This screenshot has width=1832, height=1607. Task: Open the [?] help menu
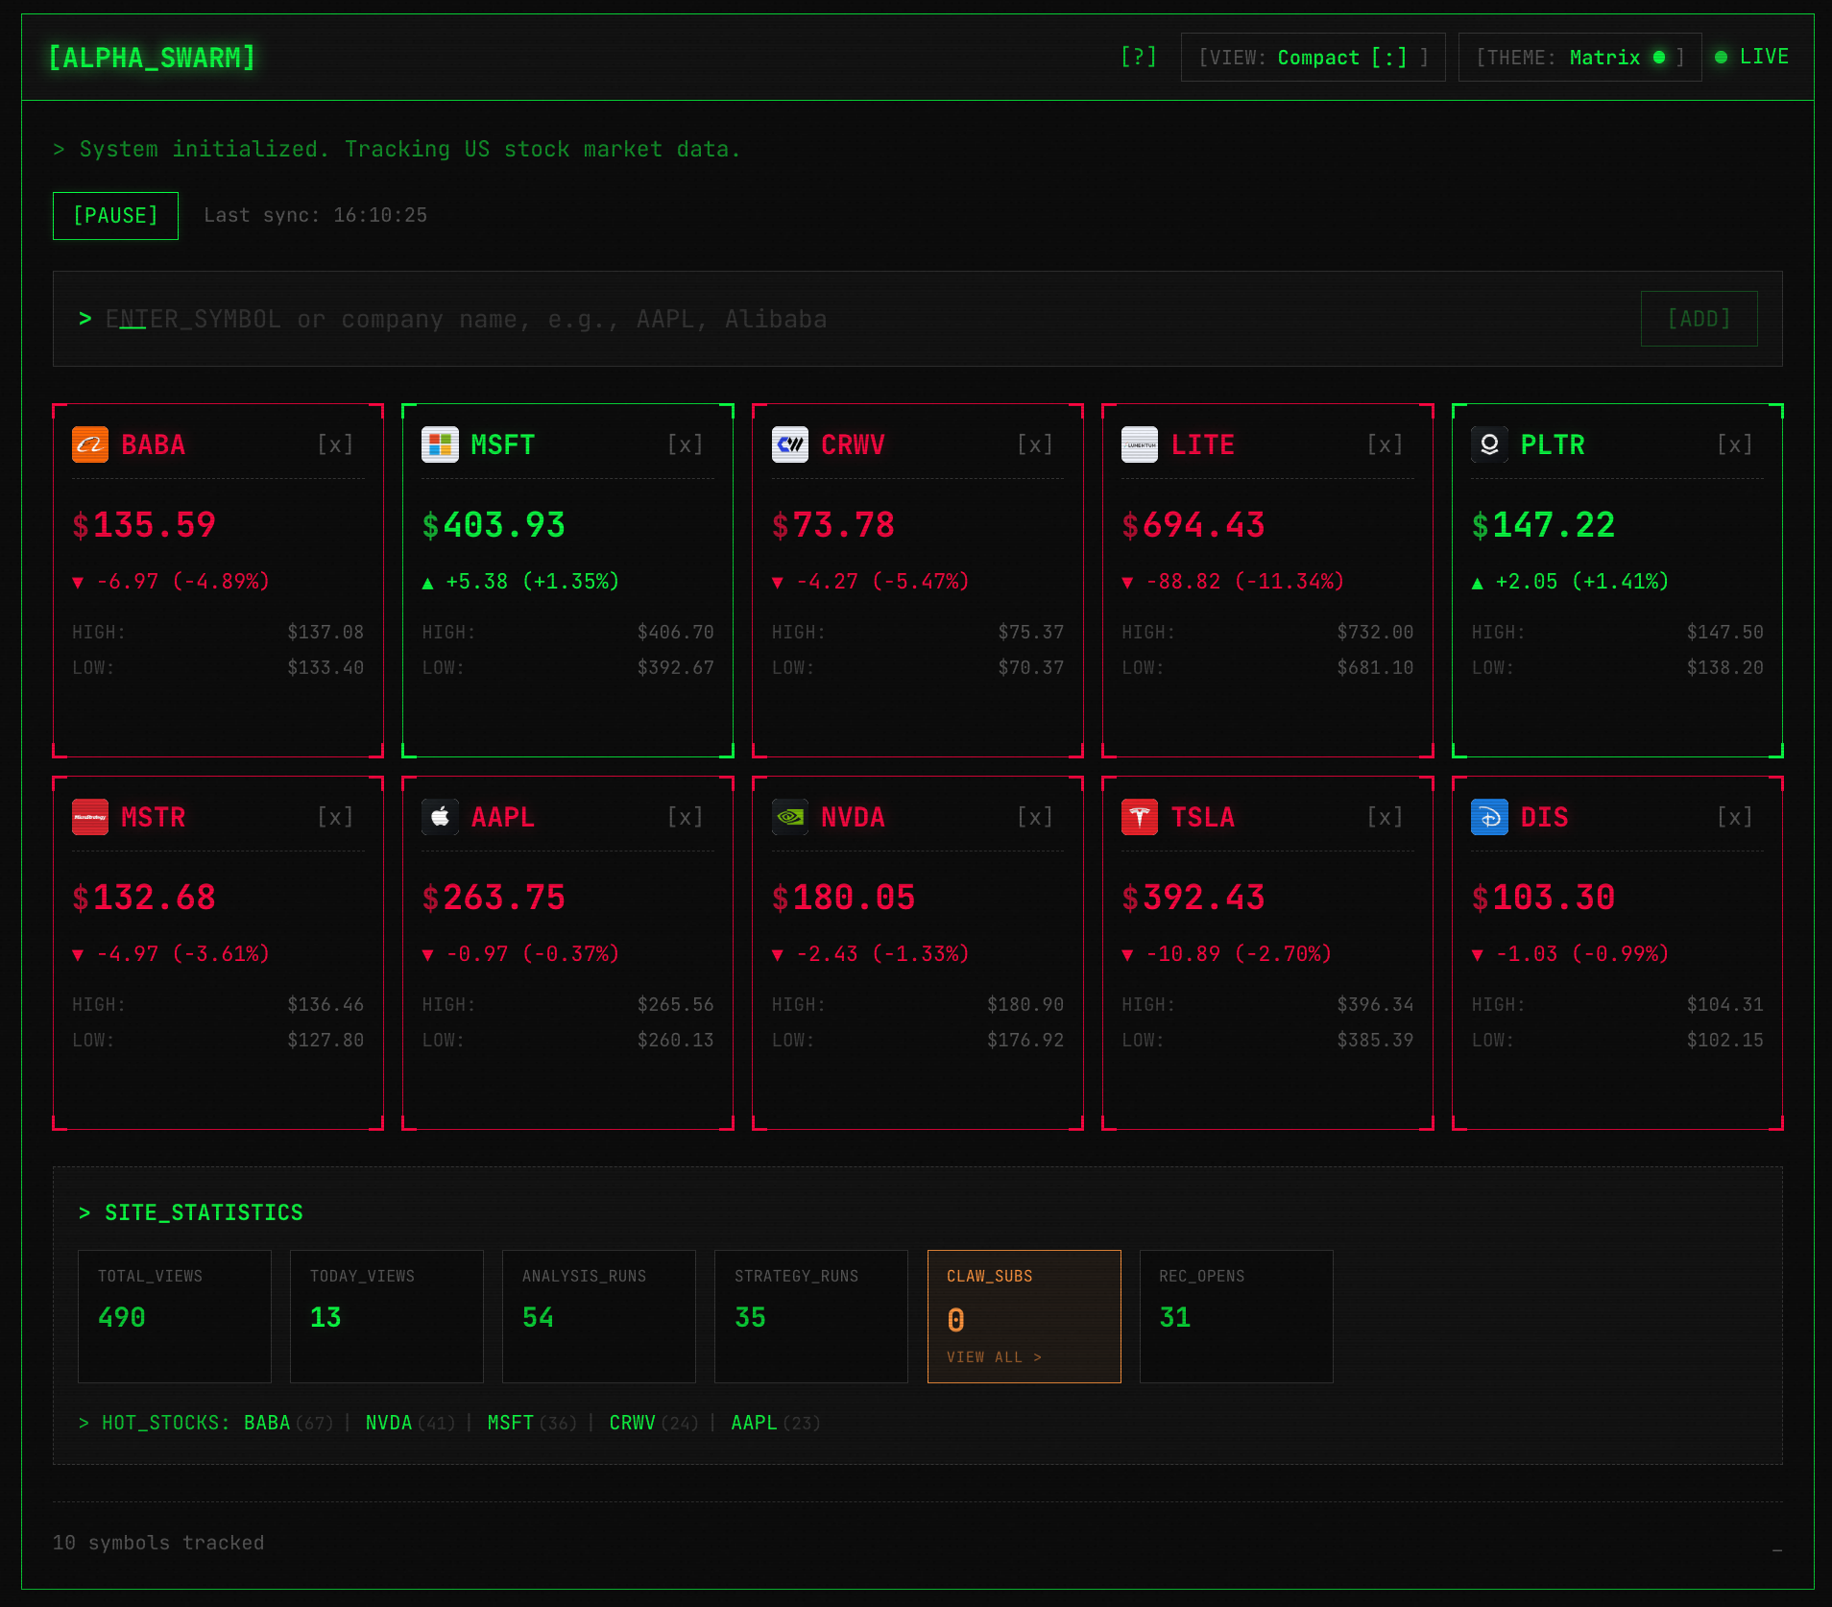pyautogui.click(x=1139, y=58)
